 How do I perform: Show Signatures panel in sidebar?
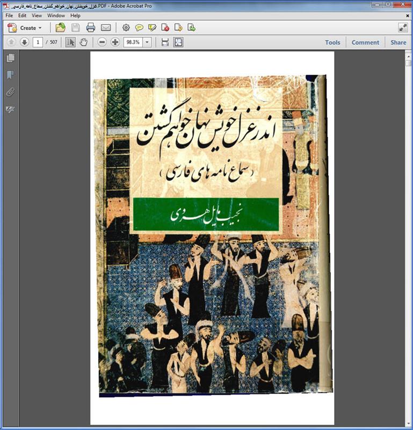pyautogui.click(x=10, y=110)
